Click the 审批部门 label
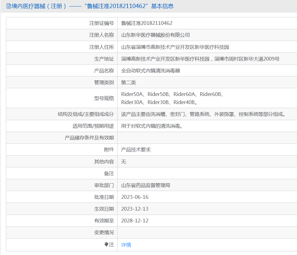The height and width of the screenshot is (255, 297). pyautogui.click(x=104, y=185)
